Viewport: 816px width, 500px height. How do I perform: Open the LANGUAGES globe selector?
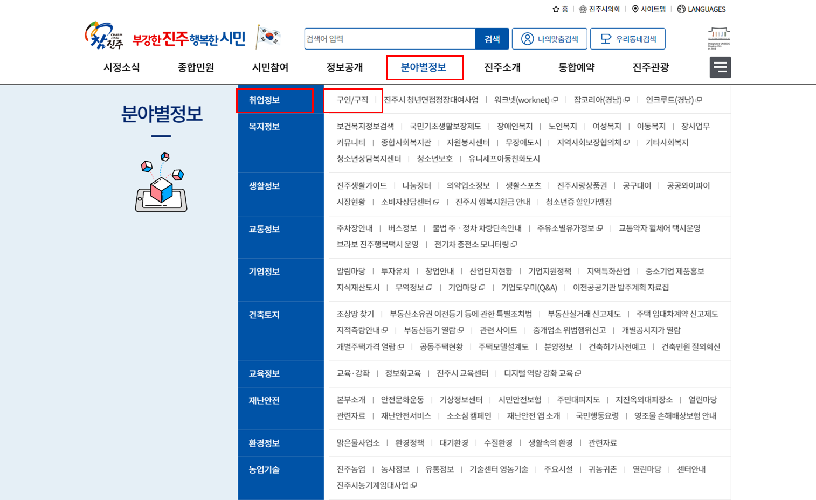pos(702,9)
